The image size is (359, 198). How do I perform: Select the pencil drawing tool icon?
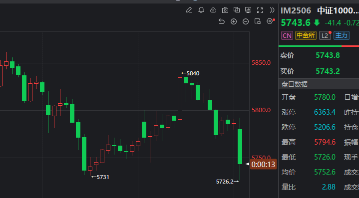pyautogui.click(x=189, y=10)
